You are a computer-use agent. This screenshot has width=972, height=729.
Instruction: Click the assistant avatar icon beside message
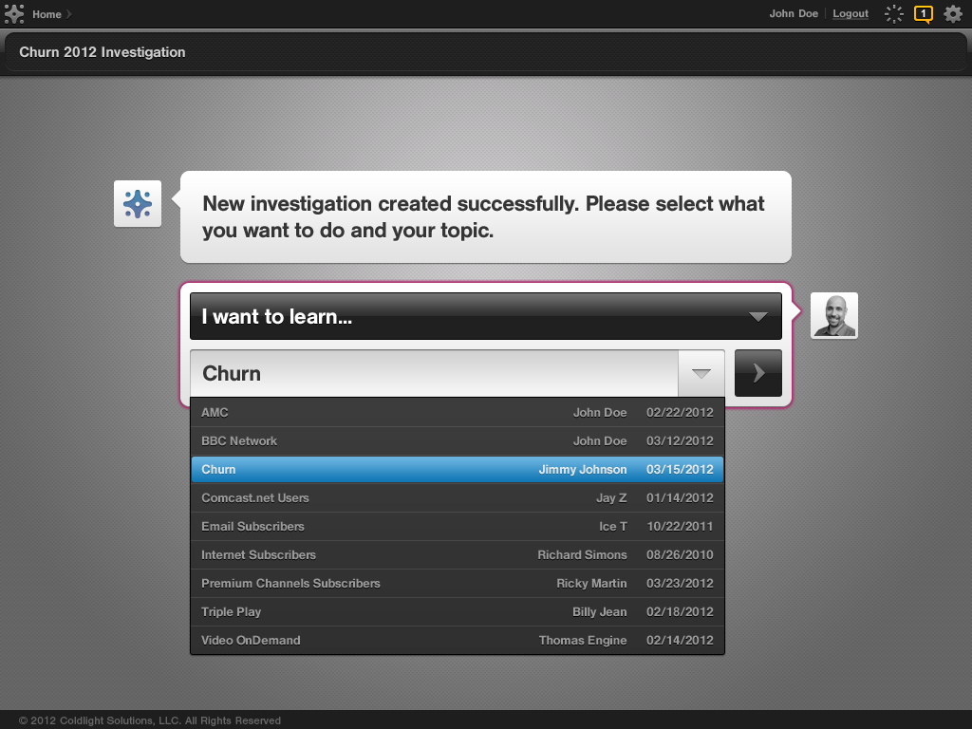[138, 204]
